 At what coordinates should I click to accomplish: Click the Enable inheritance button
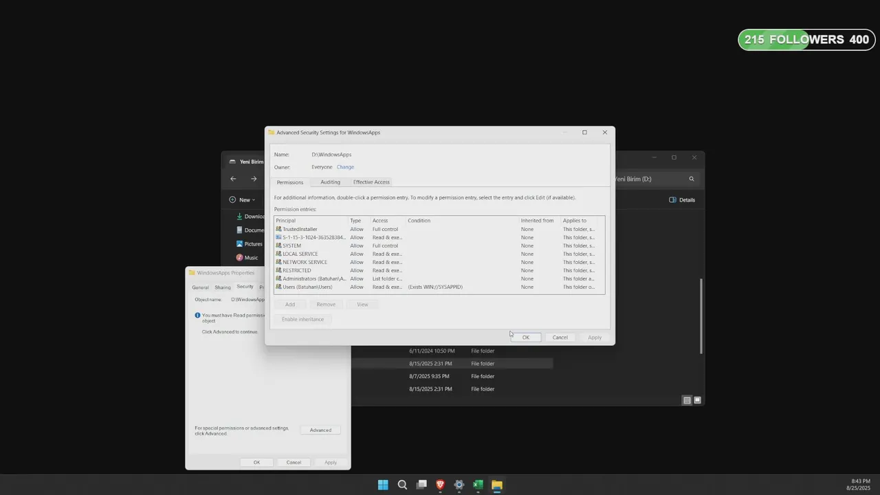click(x=302, y=319)
